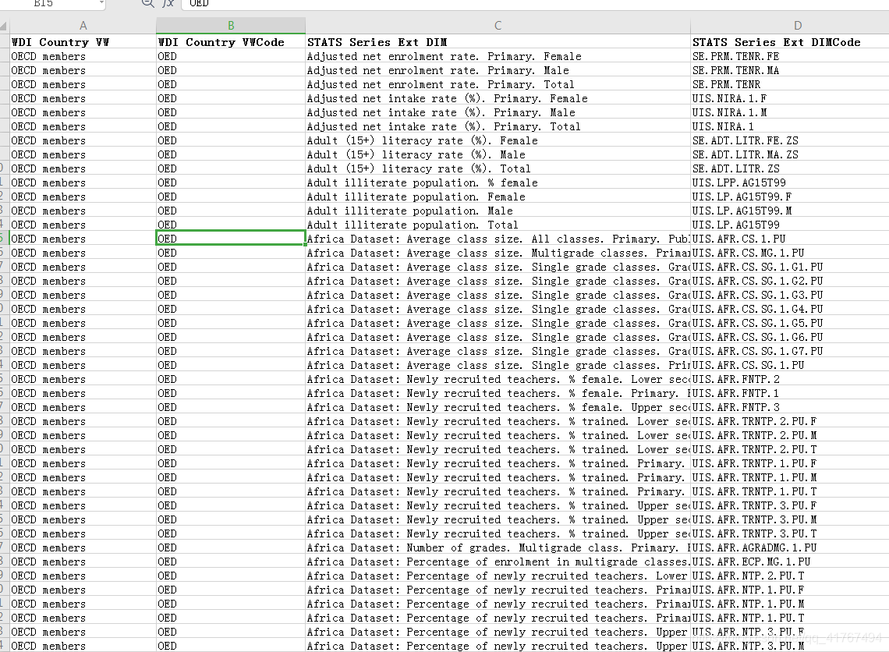Image resolution: width=889 pixels, height=652 pixels.
Task: Click the code cell UIS.AFR.AGRADMG.1.PU
Action: 790,547
